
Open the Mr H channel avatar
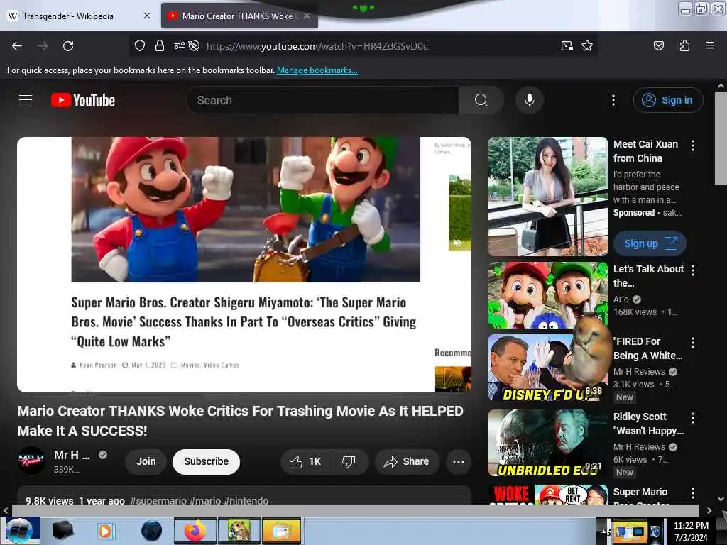pyautogui.click(x=31, y=460)
